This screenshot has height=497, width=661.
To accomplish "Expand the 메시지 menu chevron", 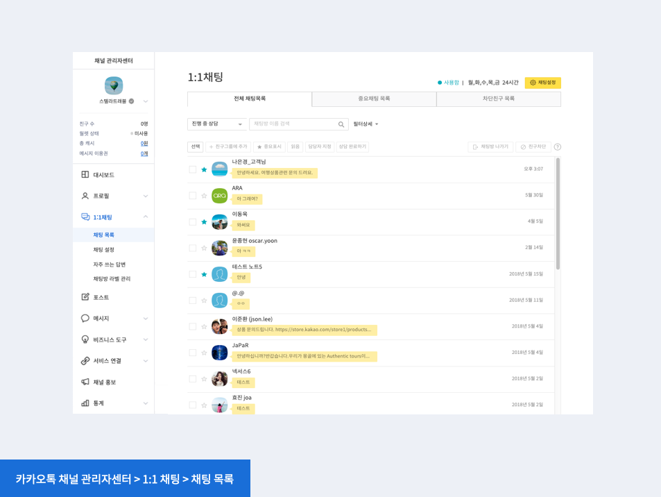I will pyautogui.click(x=146, y=319).
